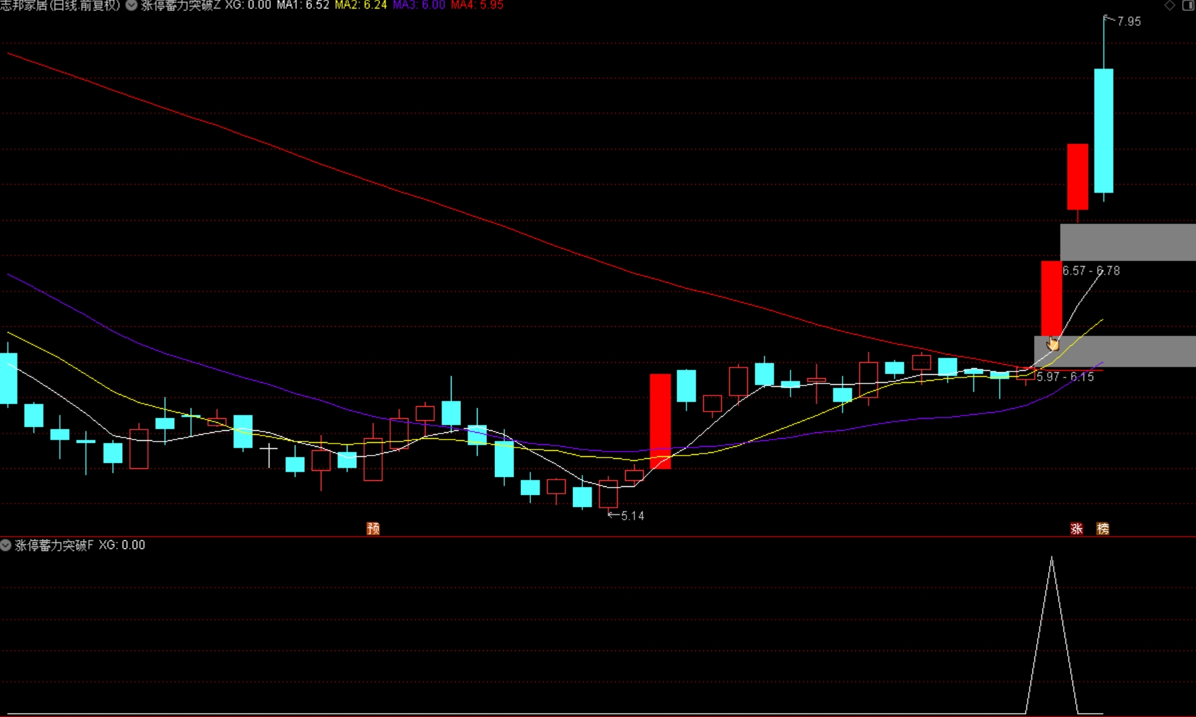The height and width of the screenshot is (717, 1196).
Task: Click the diamond icon at top right
Action: tap(1170, 5)
